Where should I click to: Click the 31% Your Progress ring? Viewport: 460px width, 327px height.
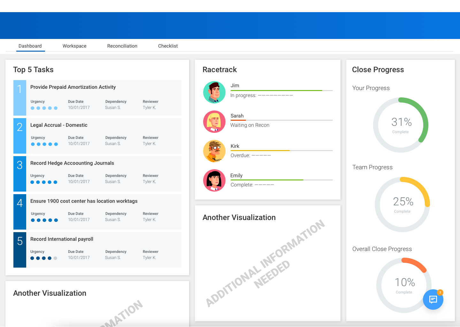click(x=401, y=125)
